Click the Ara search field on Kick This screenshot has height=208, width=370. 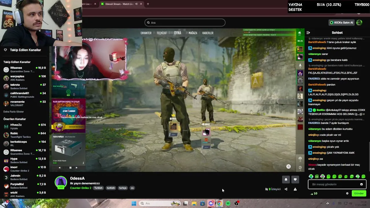[x=185, y=23]
